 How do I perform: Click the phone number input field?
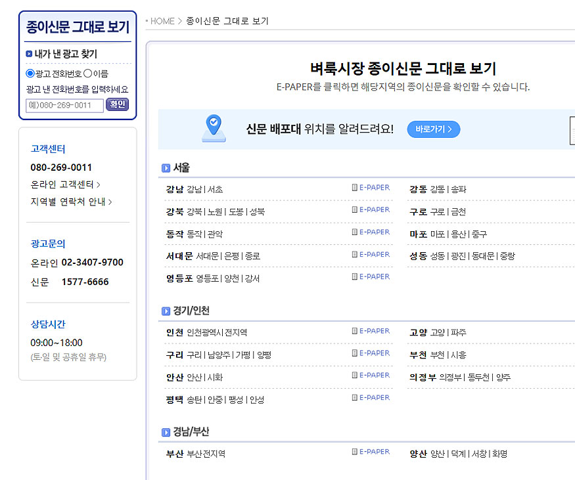pos(64,106)
